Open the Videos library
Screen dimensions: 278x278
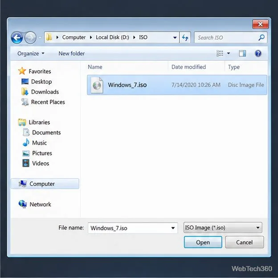click(41, 164)
